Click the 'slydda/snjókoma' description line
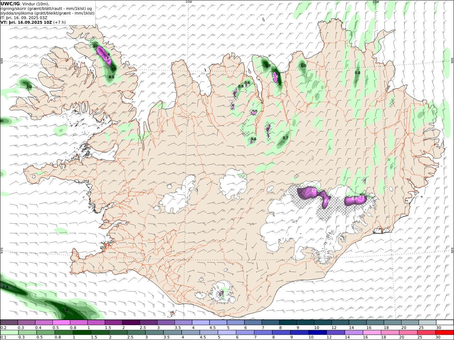The width and height of the screenshot is (454, 340). click(x=48, y=13)
